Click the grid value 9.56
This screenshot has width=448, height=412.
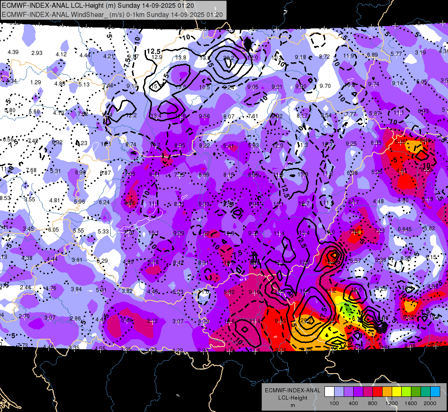tap(204, 116)
